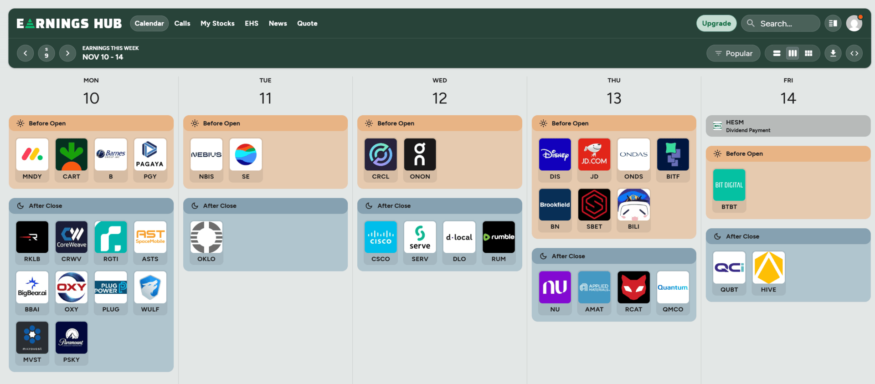Open the RGTI stock tile

[111, 243]
